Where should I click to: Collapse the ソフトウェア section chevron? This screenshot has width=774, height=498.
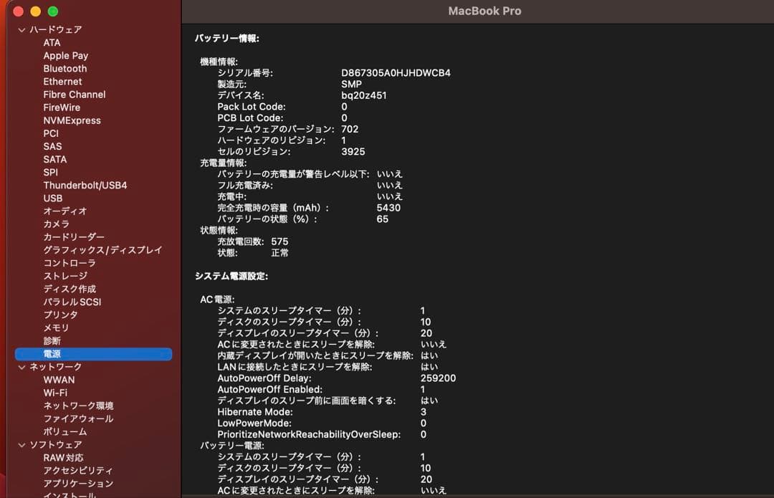tap(21, 445)
